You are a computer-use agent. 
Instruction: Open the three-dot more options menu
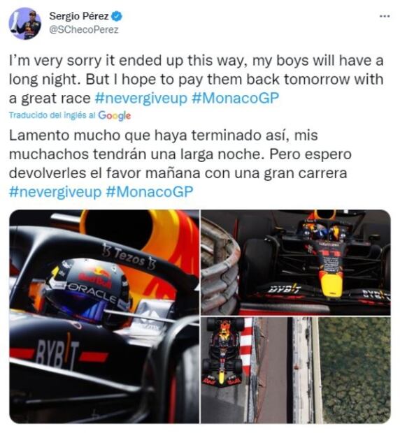point(385,16)
